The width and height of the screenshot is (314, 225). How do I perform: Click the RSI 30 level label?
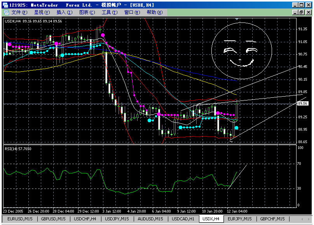pyautogui.click(x=299, y=189)
